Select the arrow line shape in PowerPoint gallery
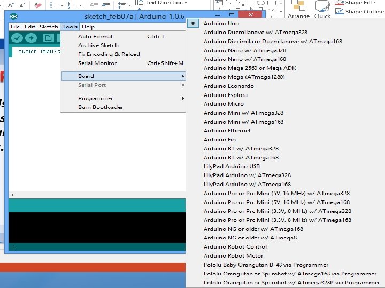Image resolution: width=385 pixels, height=288 pixels. 240,3
